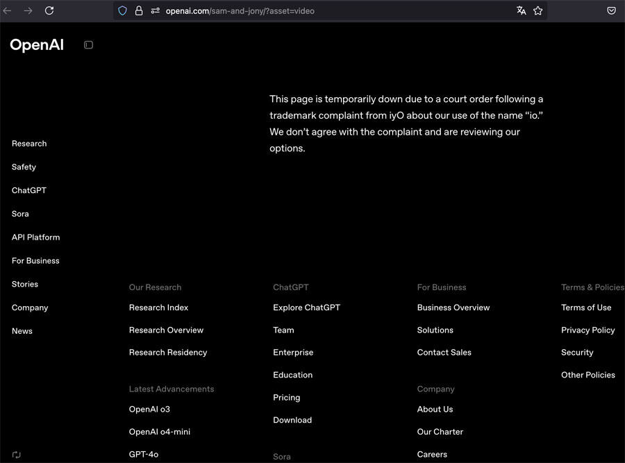Click the OpenAI logo
The height and width of the screenshot is (463, 625).
coord(37,45)
